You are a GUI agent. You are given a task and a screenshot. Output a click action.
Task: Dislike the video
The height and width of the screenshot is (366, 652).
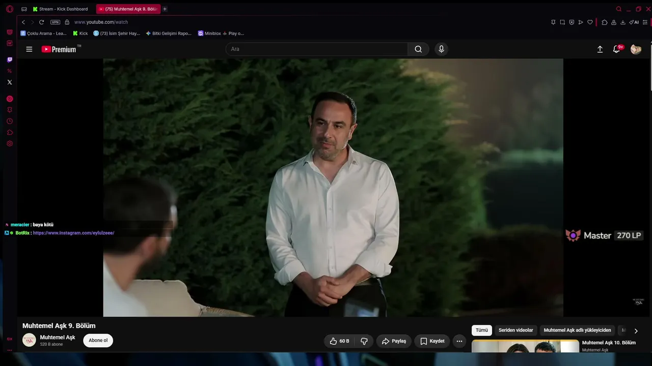364,341
